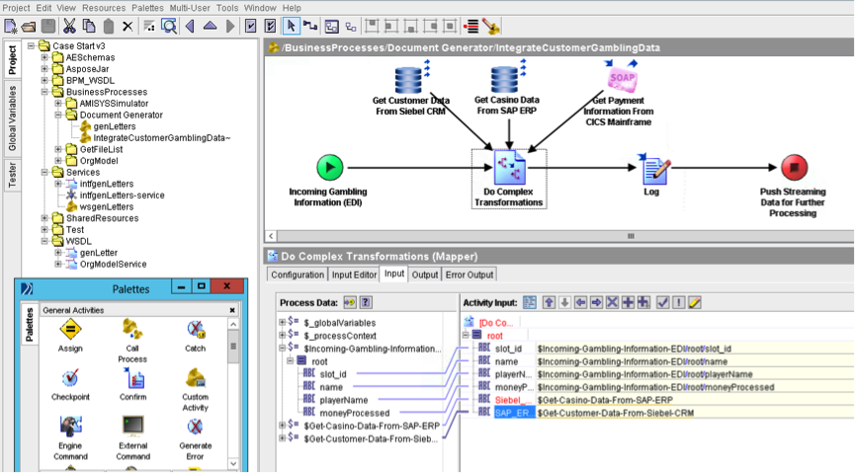
Task: Select genLetters process in project tree
Action: [x=114, y=126]
